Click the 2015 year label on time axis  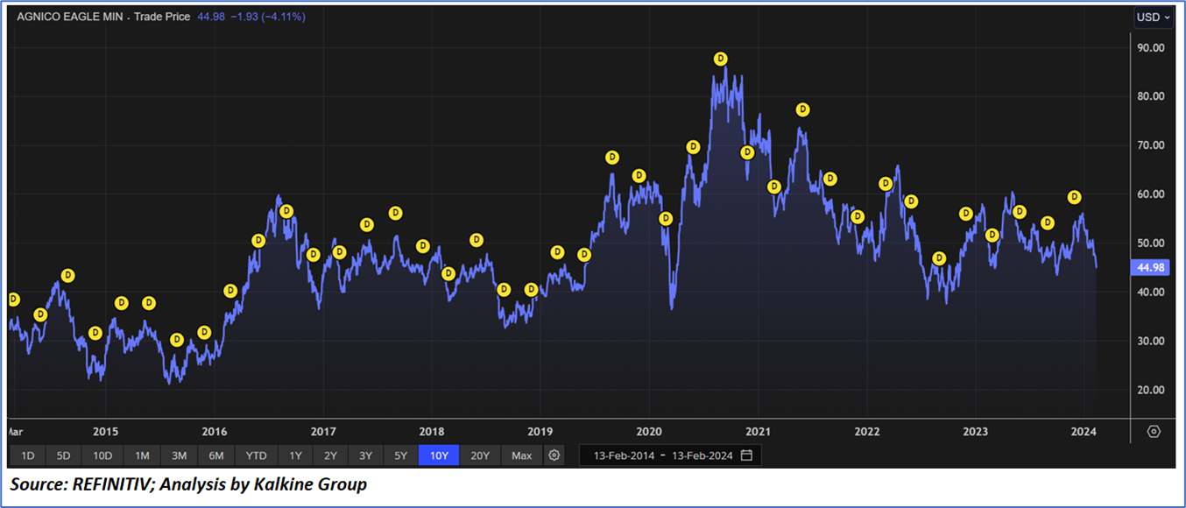pos(105,432)
